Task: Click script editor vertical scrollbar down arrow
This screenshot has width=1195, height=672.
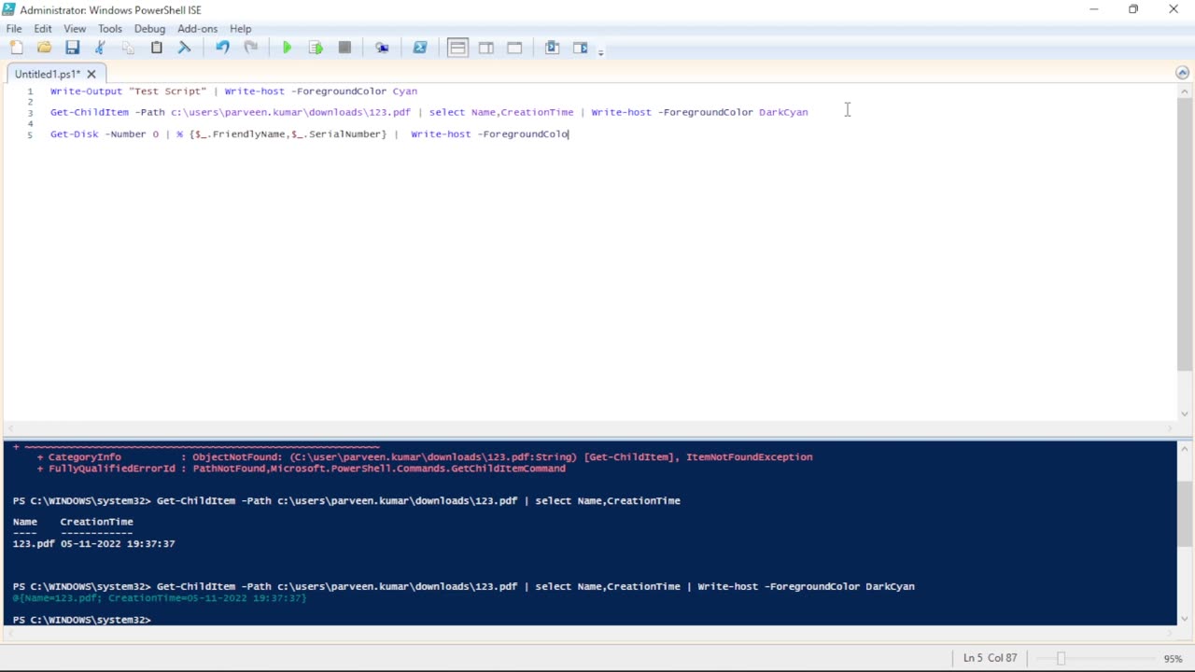Action: coord(1185,414)
